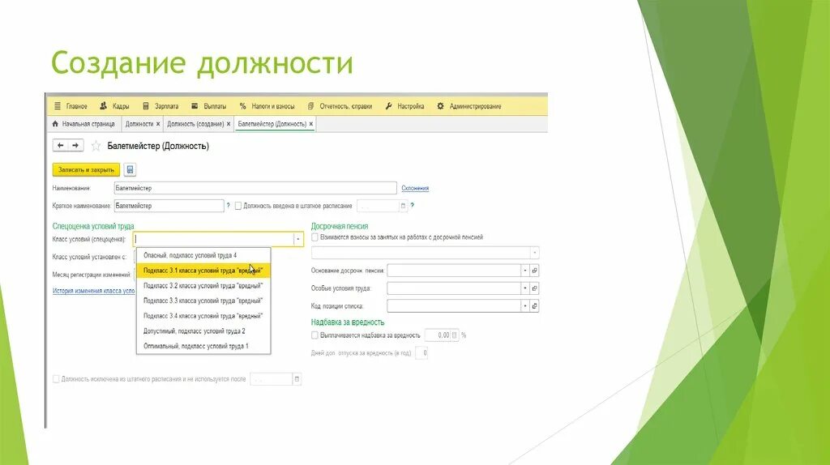Select 'Подкласс 3.4 класса условий труда' option
The image size is (830, 465).
click(x=203, y=316)
